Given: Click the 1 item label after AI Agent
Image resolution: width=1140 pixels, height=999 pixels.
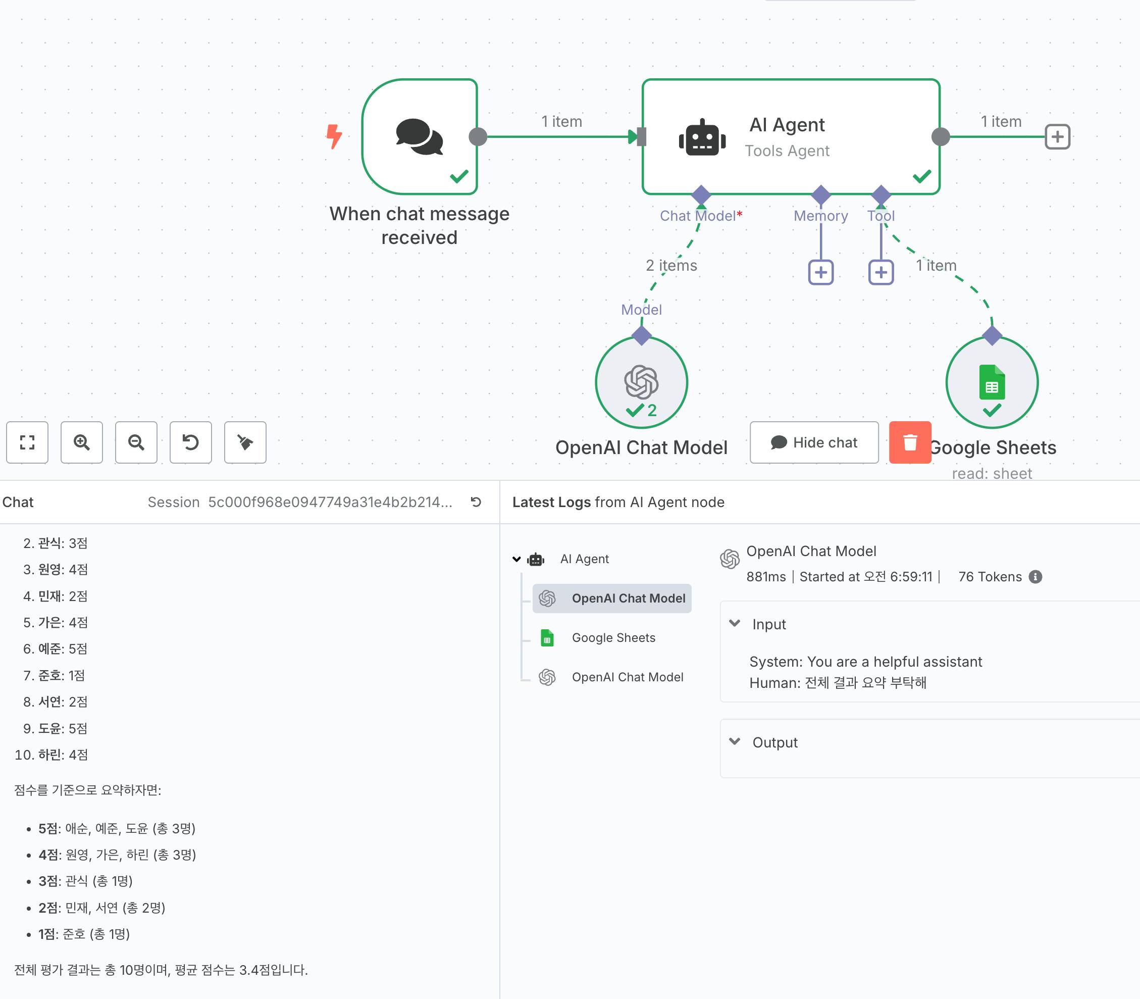Looking at the screenshot, I should [x=1001, y=122].
